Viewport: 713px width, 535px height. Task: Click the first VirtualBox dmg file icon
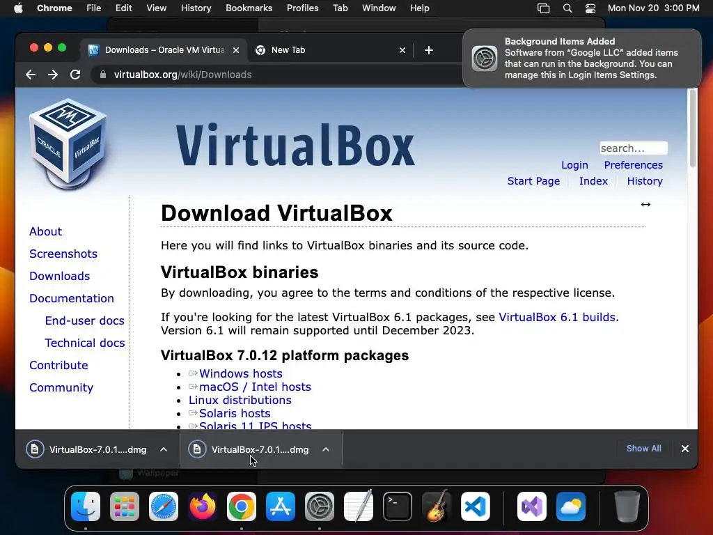click(35, 449)
